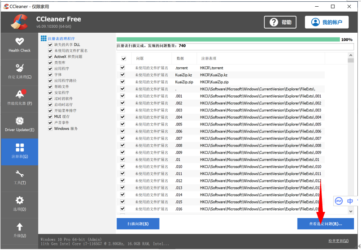Toggle Windows 服务 checkbox

coord(50,129)
